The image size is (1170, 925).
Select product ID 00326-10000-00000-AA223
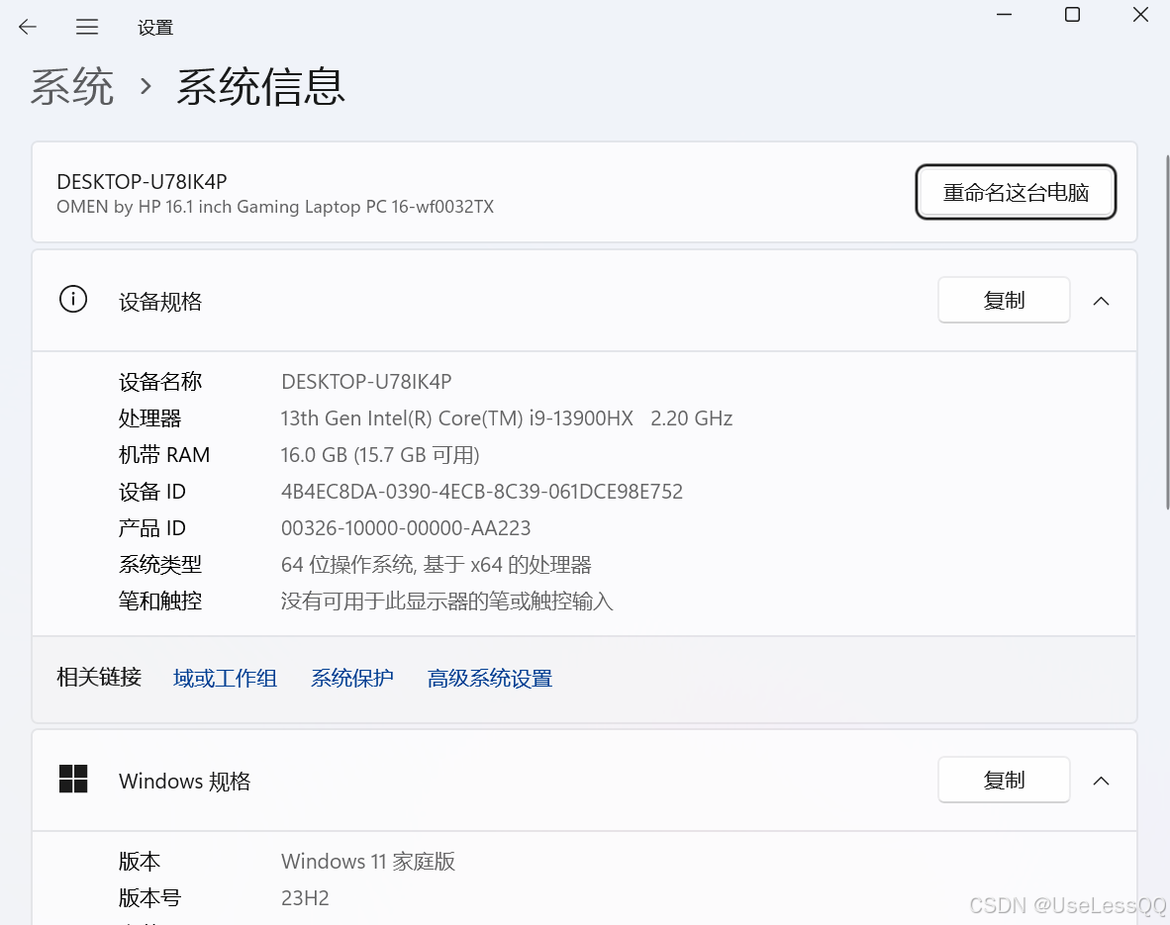[406, 528]
